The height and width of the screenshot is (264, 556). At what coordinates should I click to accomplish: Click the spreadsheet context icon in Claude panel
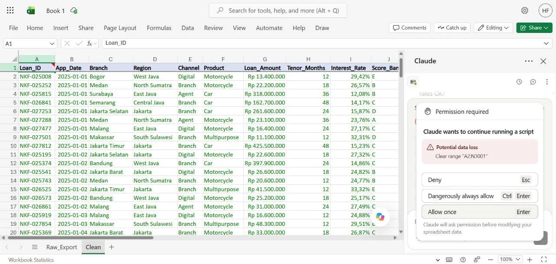point(414,82)
